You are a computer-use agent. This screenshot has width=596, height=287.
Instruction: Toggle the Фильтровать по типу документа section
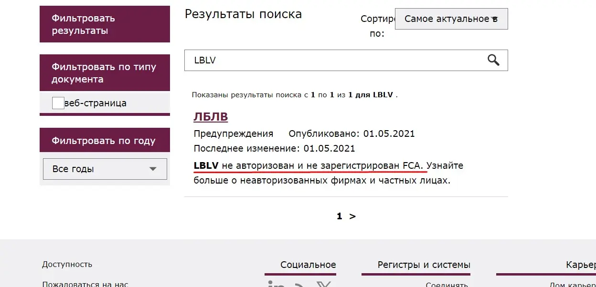(105, 73)
